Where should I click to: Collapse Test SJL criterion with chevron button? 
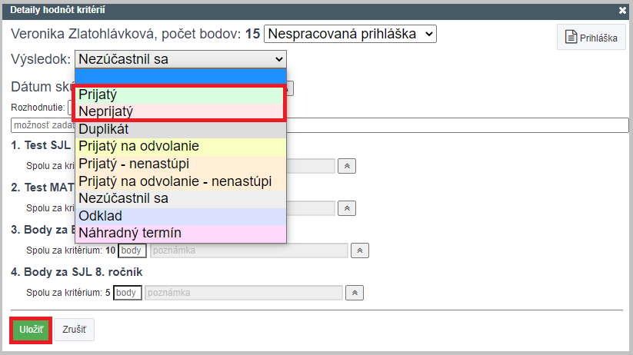347,166
